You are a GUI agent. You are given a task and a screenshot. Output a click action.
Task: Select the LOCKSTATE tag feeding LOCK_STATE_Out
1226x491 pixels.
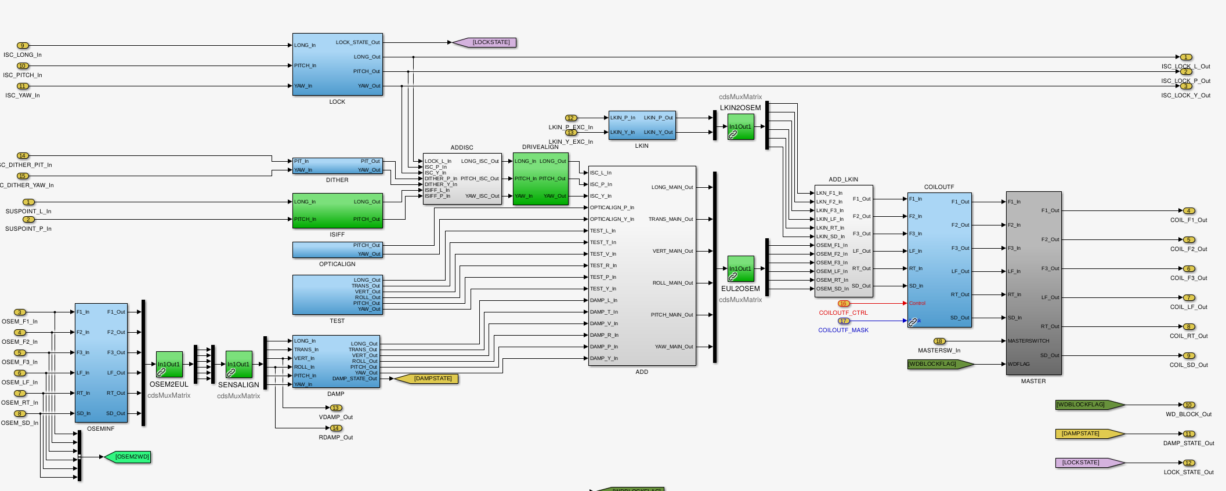tap(1090, 463)
